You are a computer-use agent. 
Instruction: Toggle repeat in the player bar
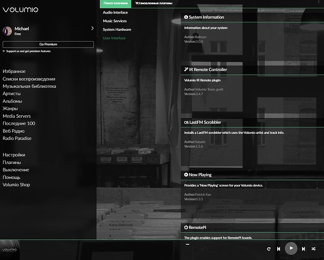coord(268,249)
